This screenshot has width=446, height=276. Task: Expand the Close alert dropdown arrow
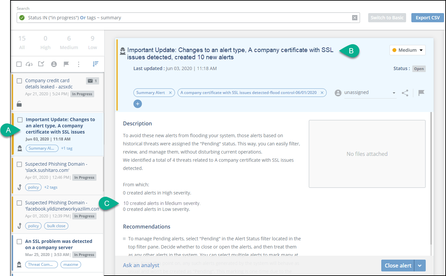[420, 266]
